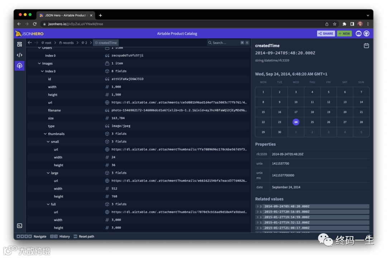Bookmark page with the star icon
Screen dimensions: 387x258
click(x=335, y=24)
